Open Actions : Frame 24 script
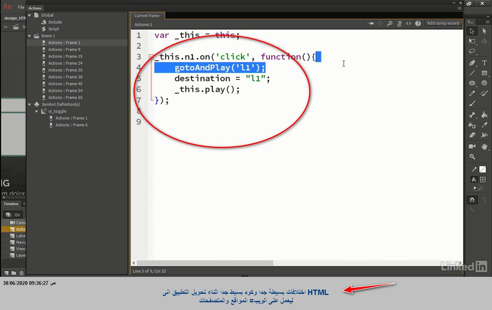The image size is (492, 310). tap(65, 63)
